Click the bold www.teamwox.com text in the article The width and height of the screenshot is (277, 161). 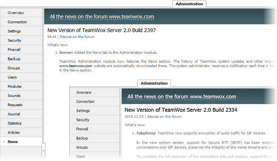pyautogui.click(x=76, y=66)
